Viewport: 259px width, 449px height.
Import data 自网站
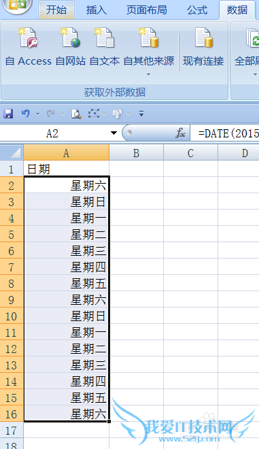tap(71, 48)
